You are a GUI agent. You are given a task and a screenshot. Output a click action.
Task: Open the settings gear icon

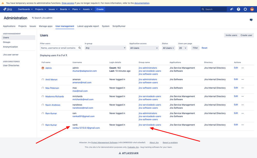click(245, 9)
